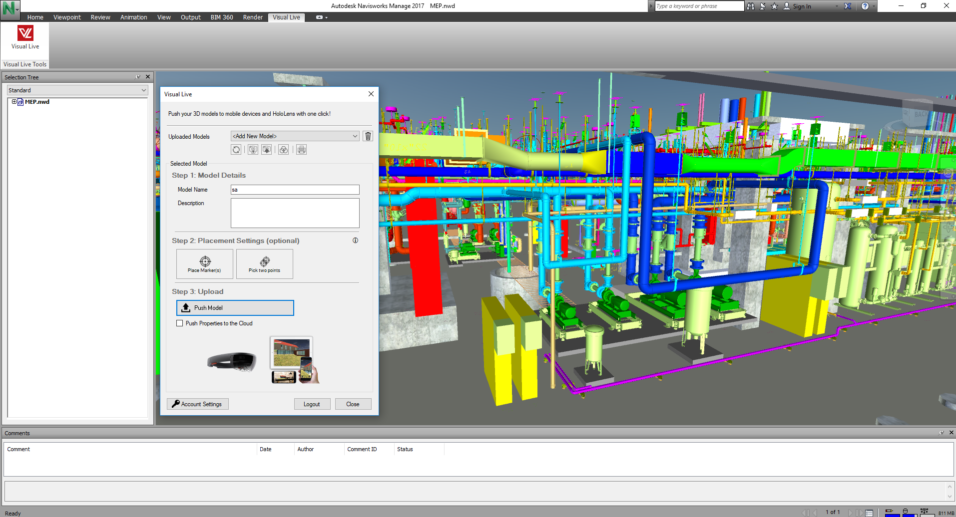Image resolution: width=956 pixels, height=517 pixels.
Task: Click the print icon in Visual Live dialog
Action: point(301,150)
